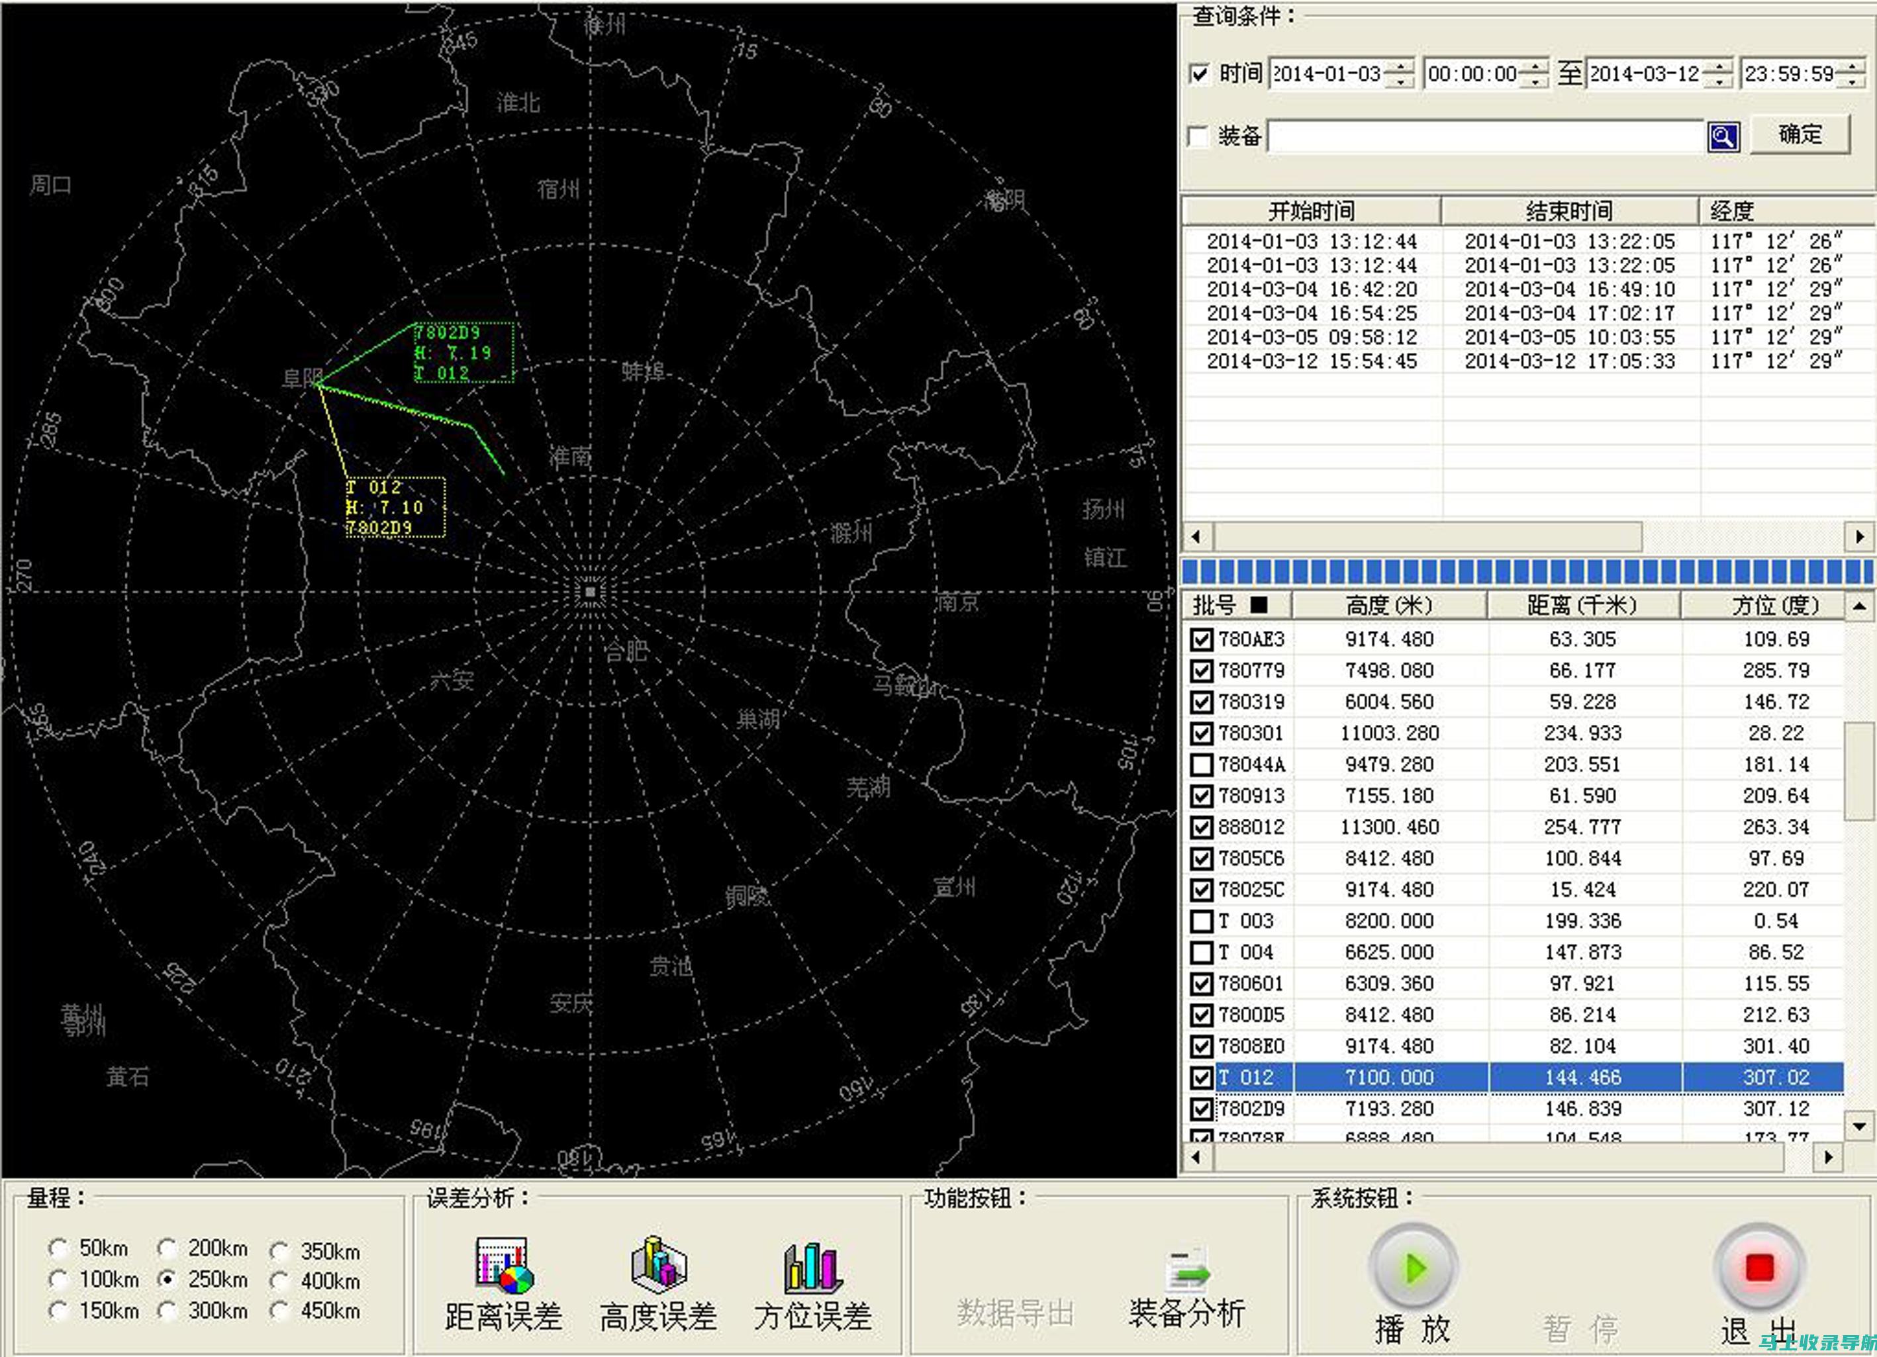Select the 400km range radio button

tap(279, 1282)
